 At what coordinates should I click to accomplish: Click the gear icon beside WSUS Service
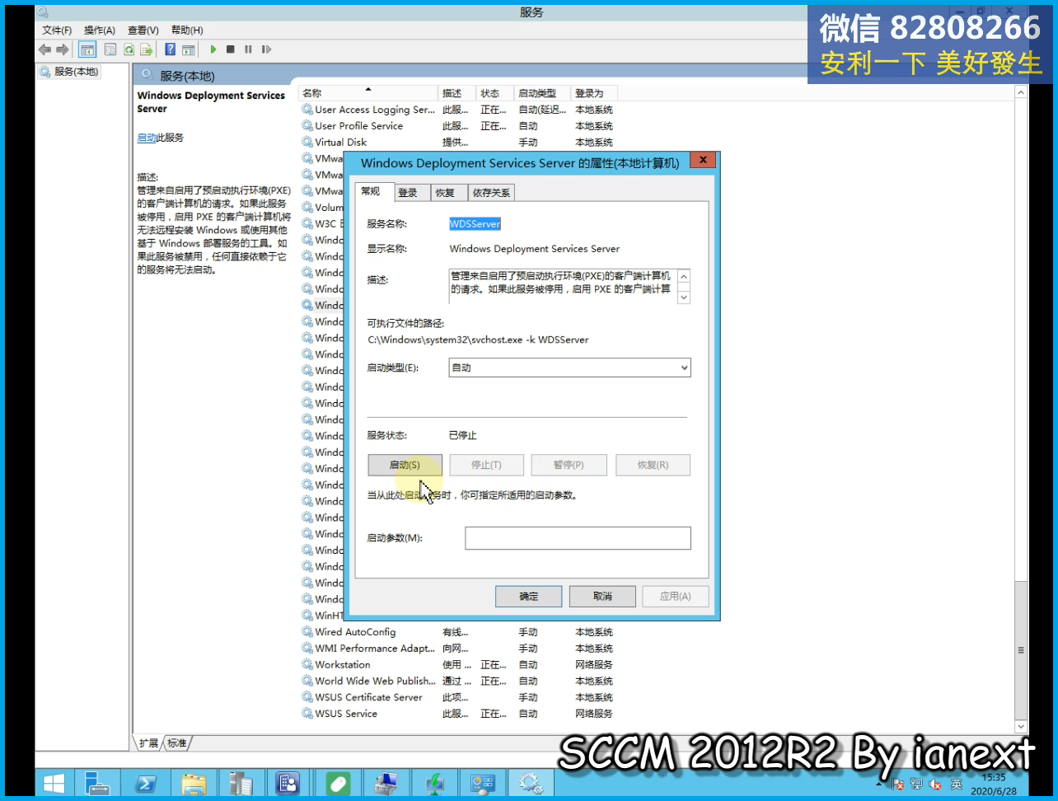pyautogui.click(x=307, y=714)
